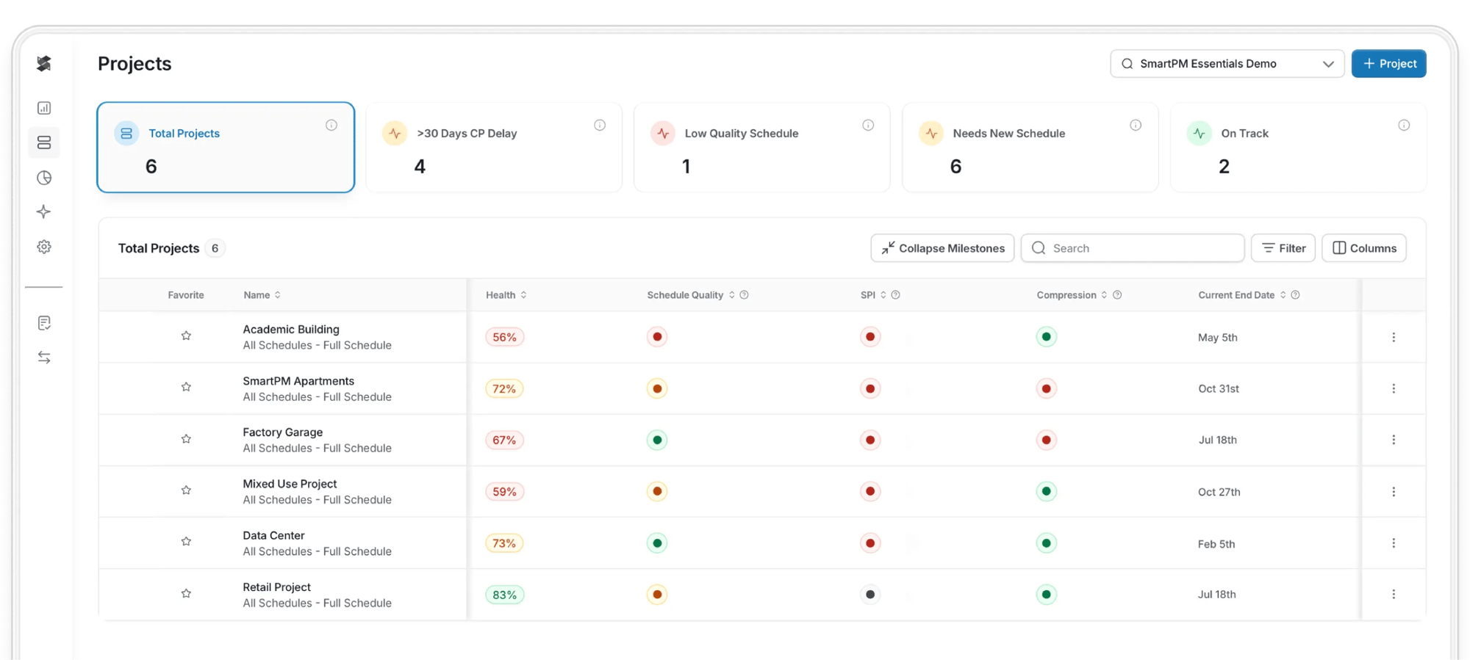Screen dimensions: 1470x660
Task: Open row menu for Academic Building
Action: click(1394, 337)
